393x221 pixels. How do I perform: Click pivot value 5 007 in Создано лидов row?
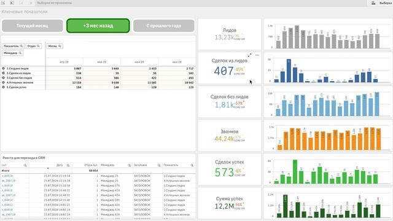pyautogui.click(x=77, y=68)
